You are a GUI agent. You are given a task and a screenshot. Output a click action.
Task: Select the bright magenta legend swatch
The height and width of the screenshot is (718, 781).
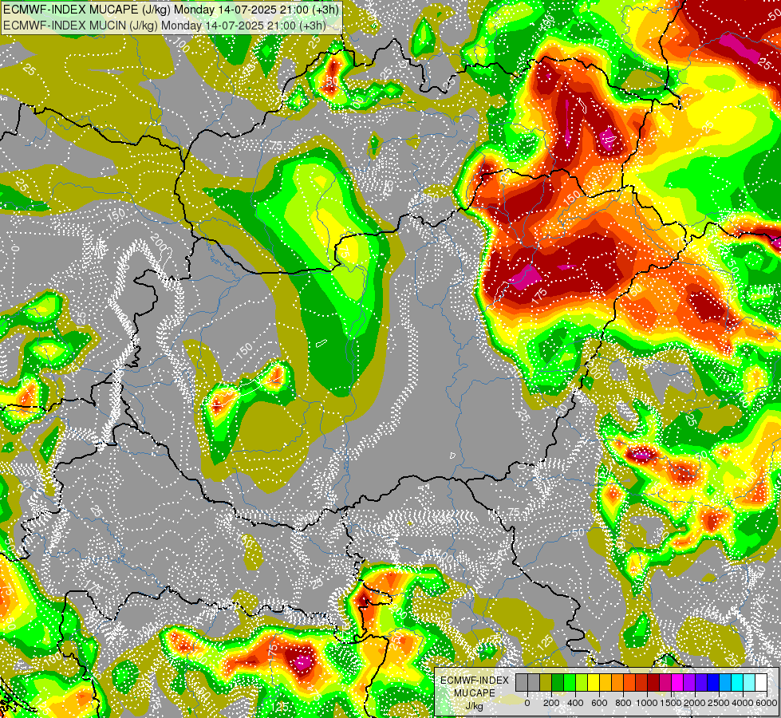click(x=678, y=683)
